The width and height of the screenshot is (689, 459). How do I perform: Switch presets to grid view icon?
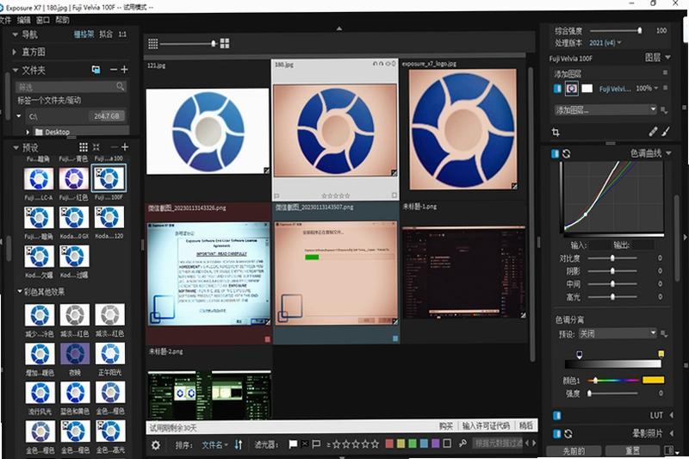(x=83, y=146)
